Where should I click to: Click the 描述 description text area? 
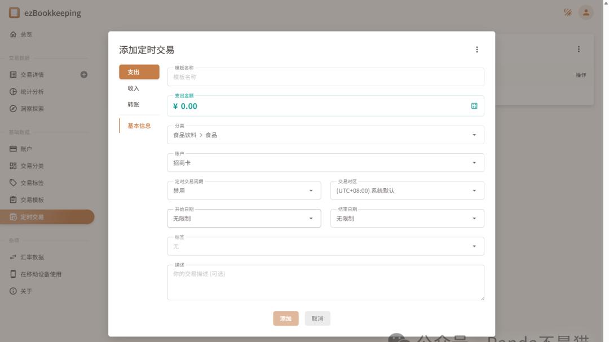pyautogui.click(x=325, y=283)
